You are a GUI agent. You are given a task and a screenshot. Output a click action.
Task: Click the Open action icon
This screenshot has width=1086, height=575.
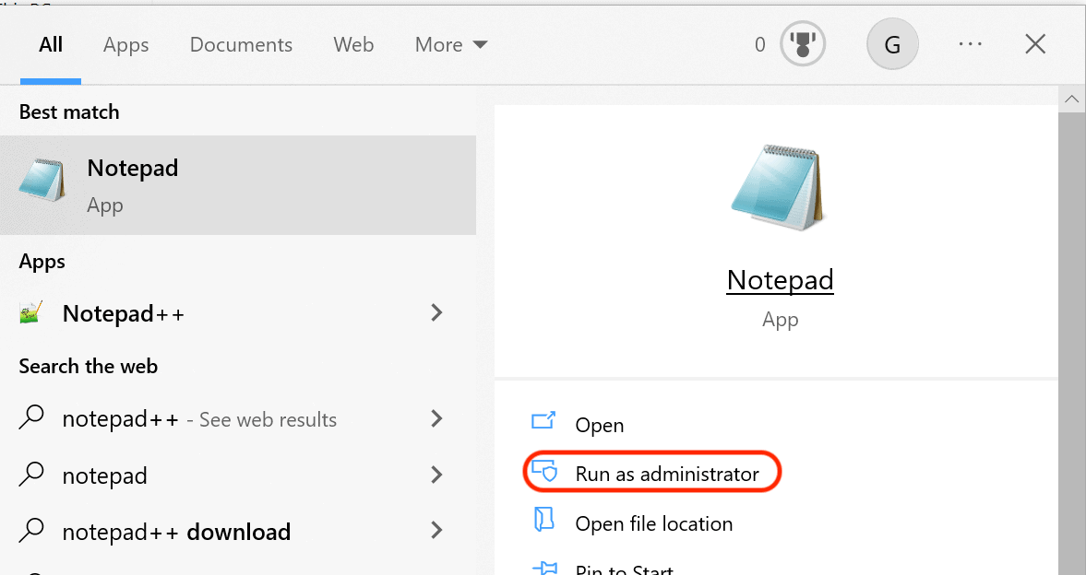pyautogui.click(x=543, y=423)
